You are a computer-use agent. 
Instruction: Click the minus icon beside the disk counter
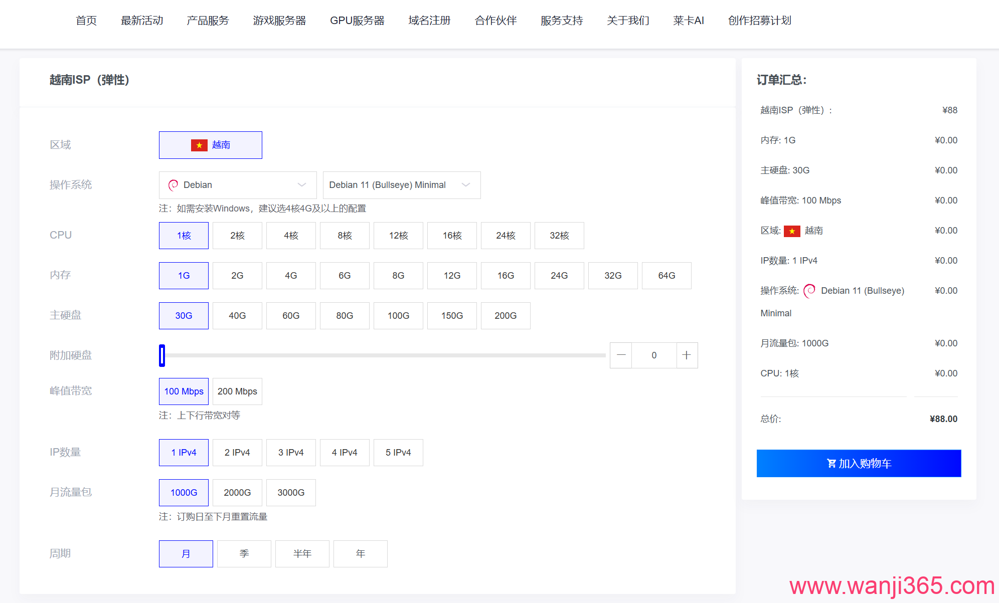click(x=621, y=355)
